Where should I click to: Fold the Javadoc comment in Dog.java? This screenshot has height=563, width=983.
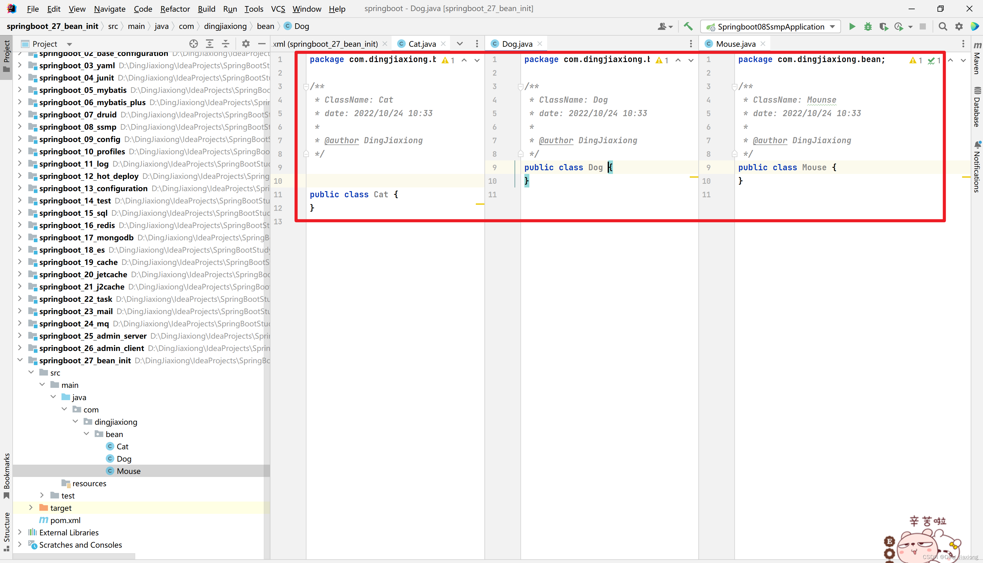click(x=520, y=87)
